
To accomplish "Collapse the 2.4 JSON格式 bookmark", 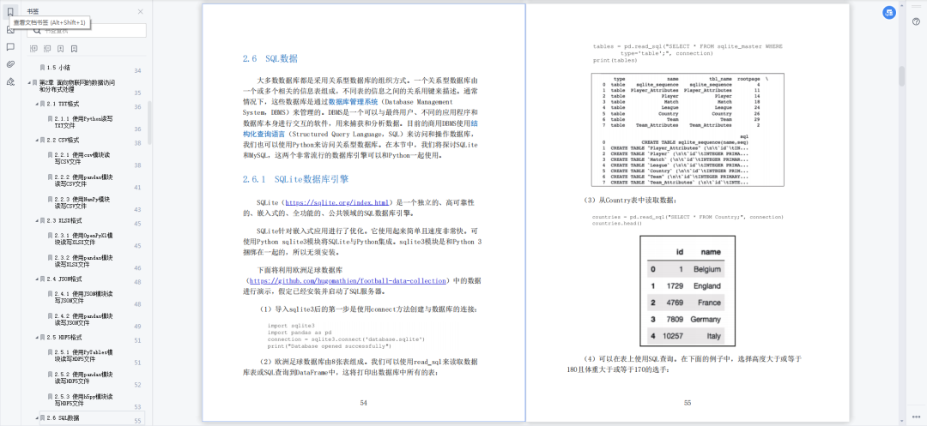I will point(37,279).
